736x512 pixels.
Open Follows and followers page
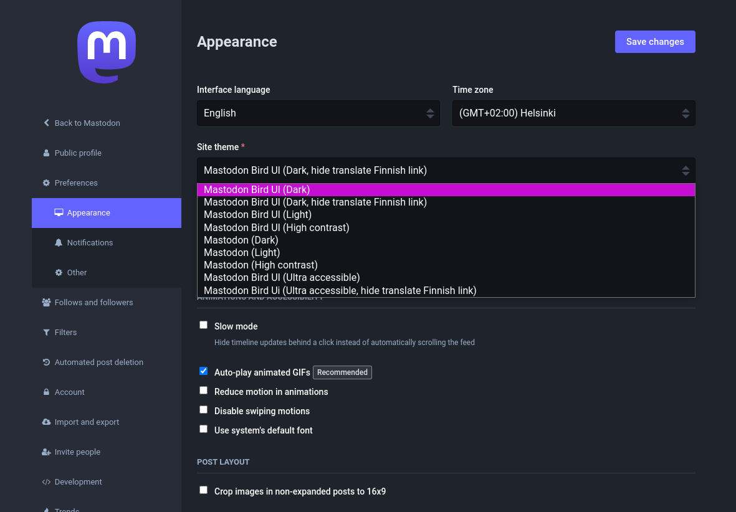click(93, 302)
